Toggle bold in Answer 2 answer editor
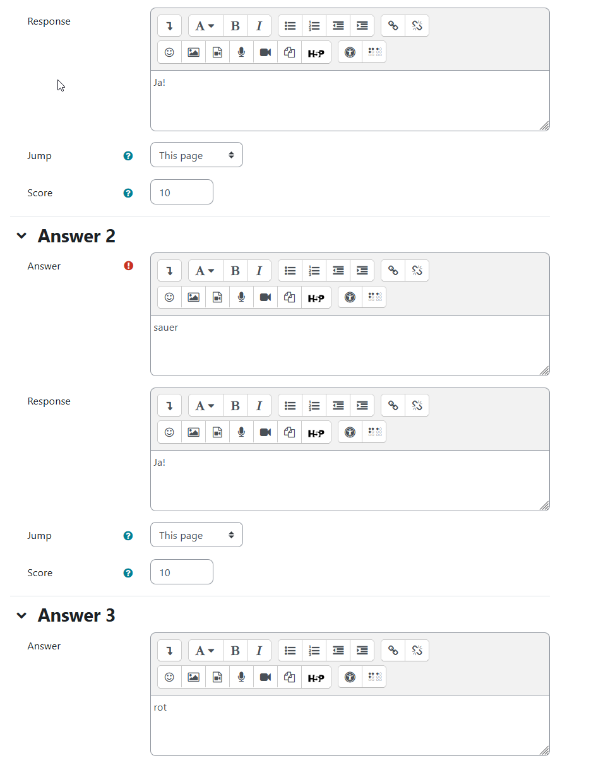 click(235, 271)
